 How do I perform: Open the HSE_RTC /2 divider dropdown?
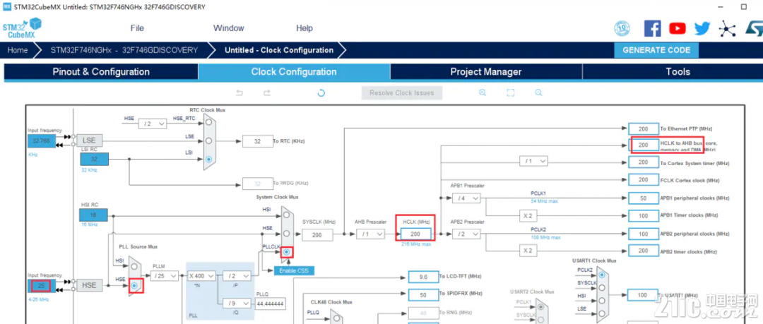click(153, 124)
